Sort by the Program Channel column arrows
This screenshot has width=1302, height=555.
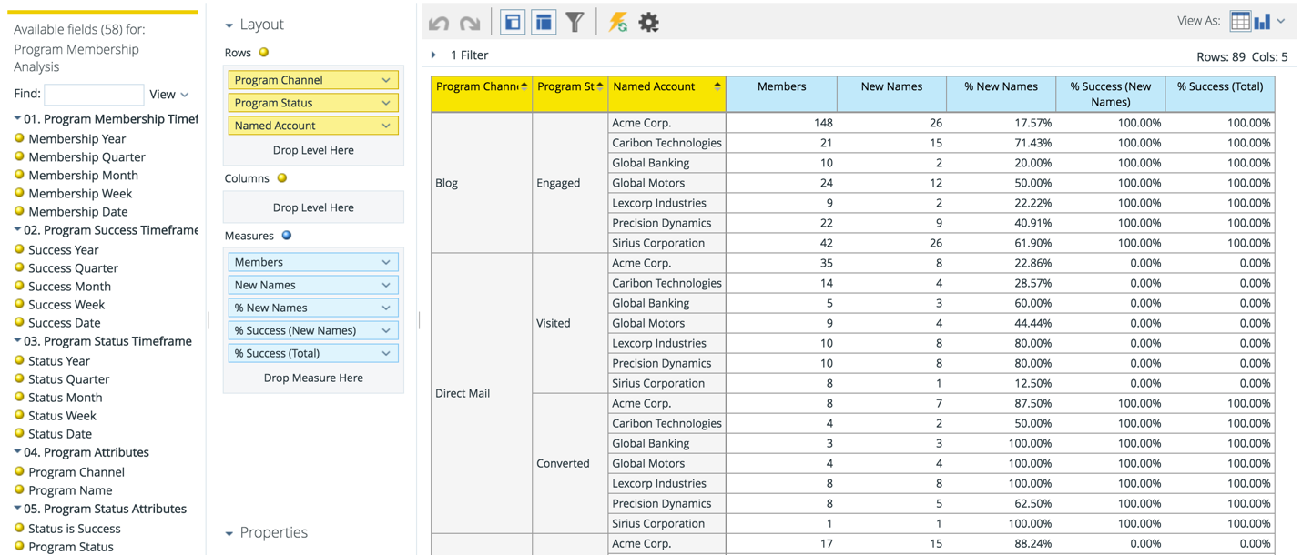524,86
